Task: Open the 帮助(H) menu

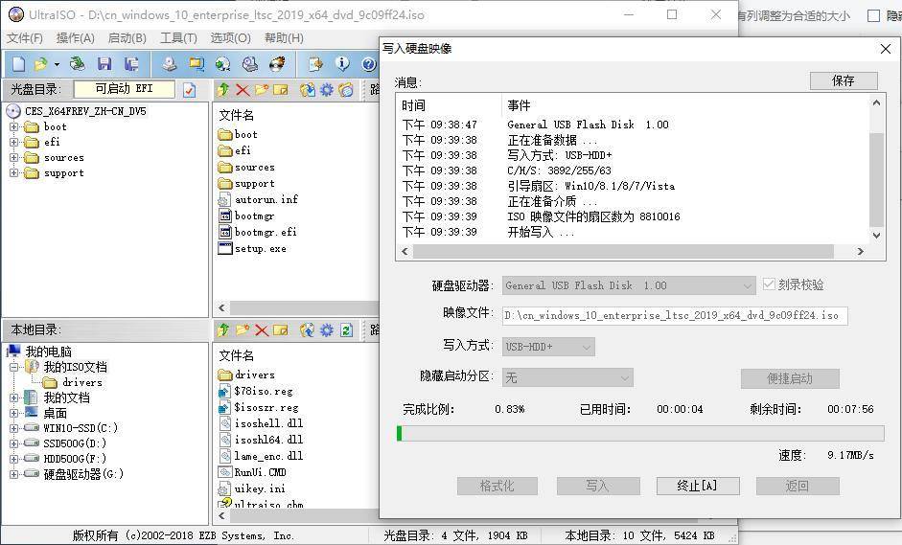Action: click(284, 38)
